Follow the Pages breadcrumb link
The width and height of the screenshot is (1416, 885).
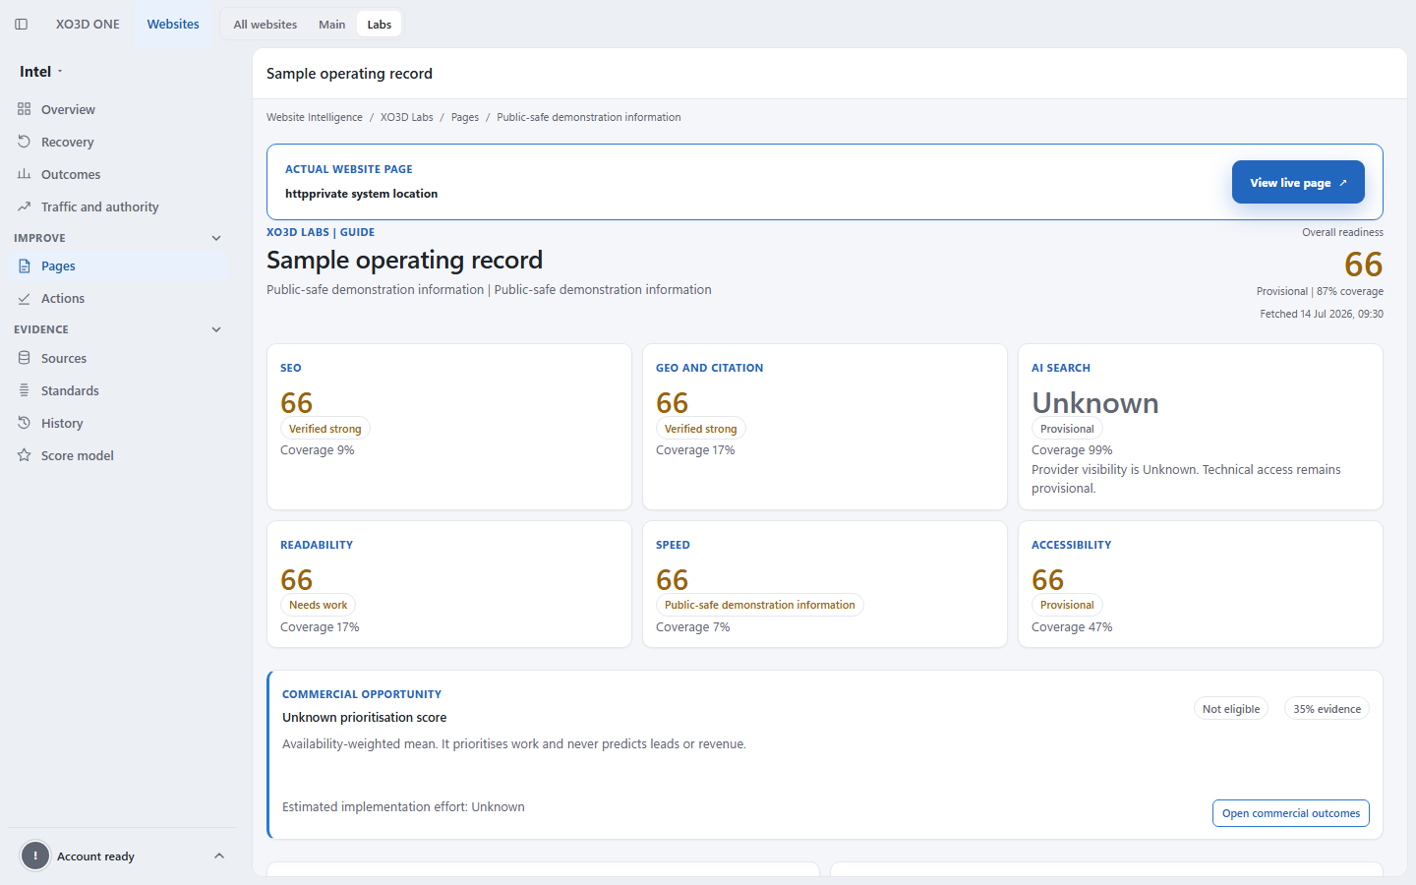465,117
